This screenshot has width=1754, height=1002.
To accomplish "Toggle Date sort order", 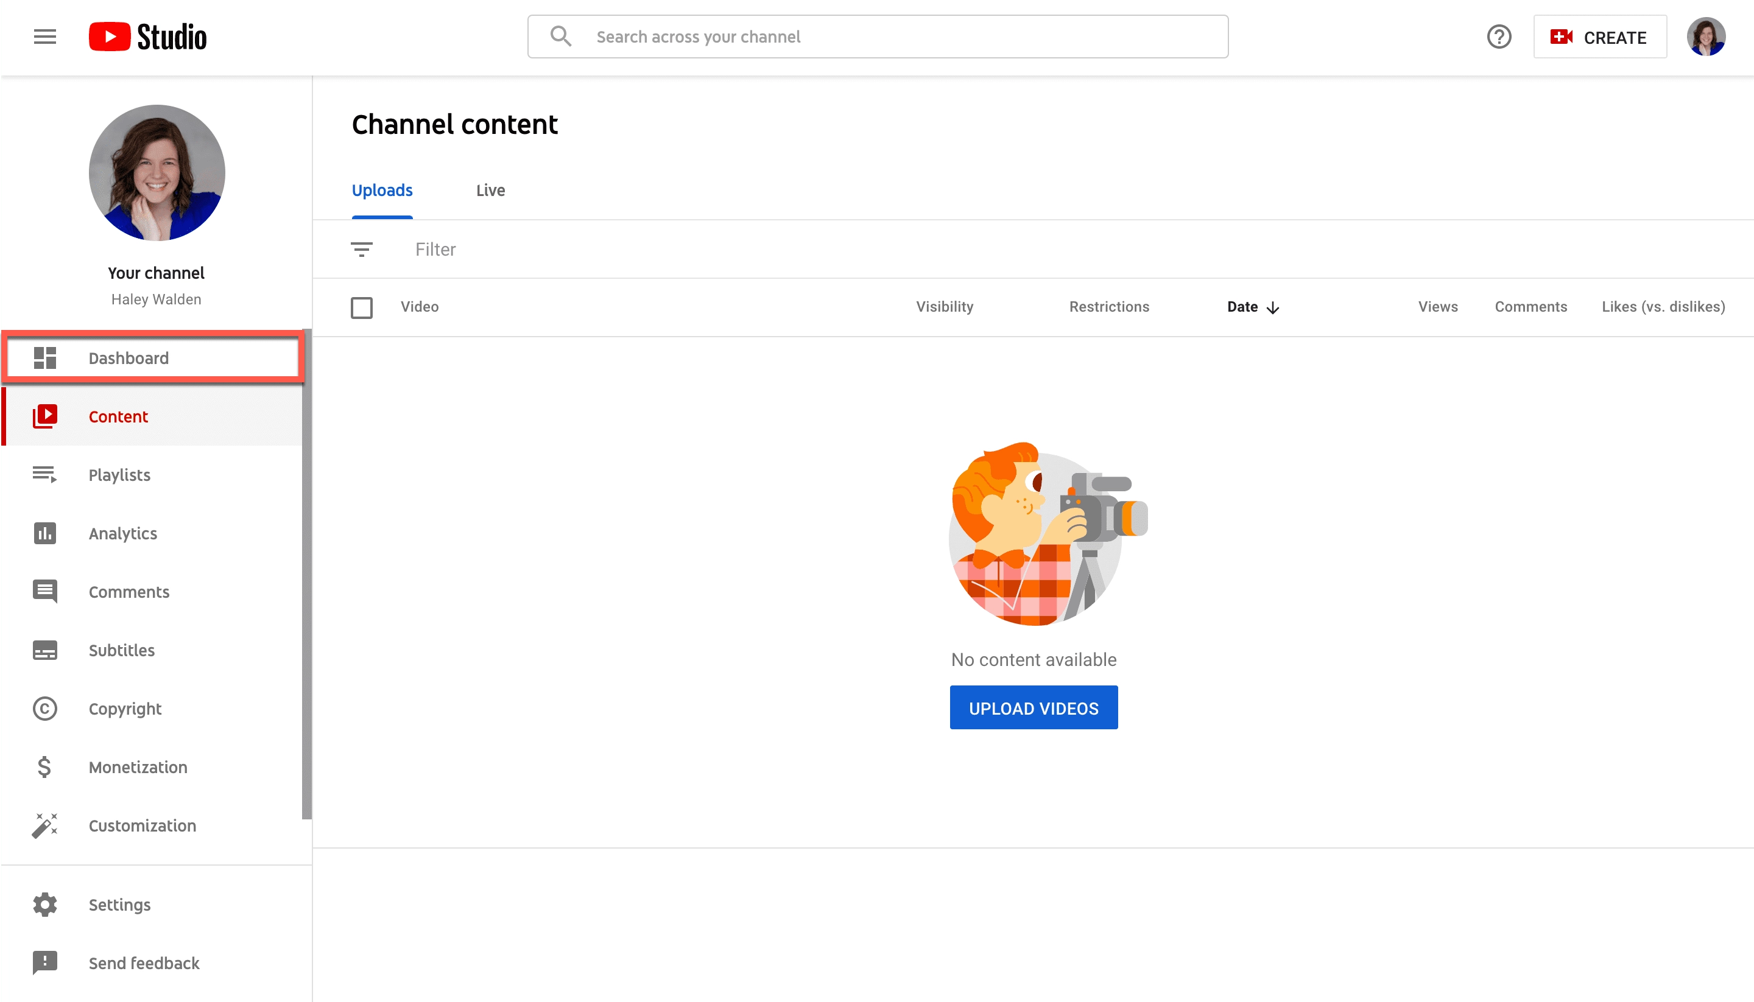I will coord(1252,307).
